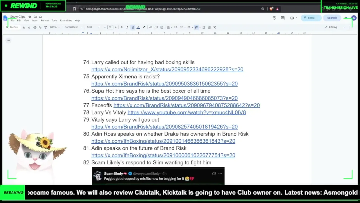Open the File menu
360x203 pixels.
tap(12, 21)
